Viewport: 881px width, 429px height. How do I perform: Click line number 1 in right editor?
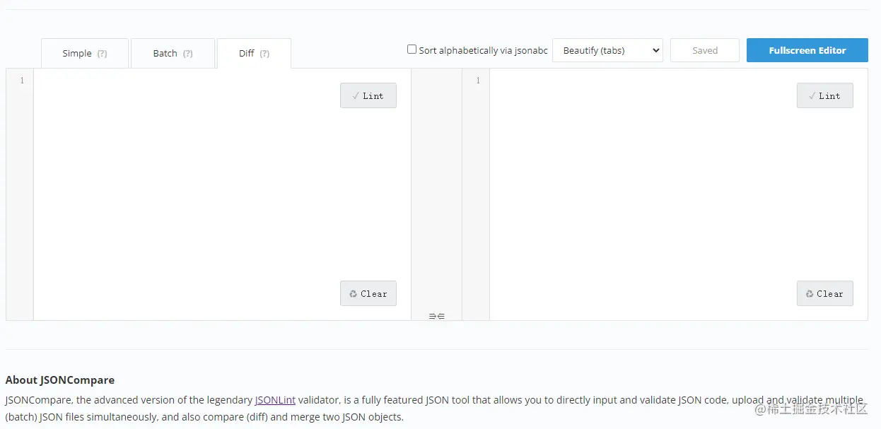(478, 81)
